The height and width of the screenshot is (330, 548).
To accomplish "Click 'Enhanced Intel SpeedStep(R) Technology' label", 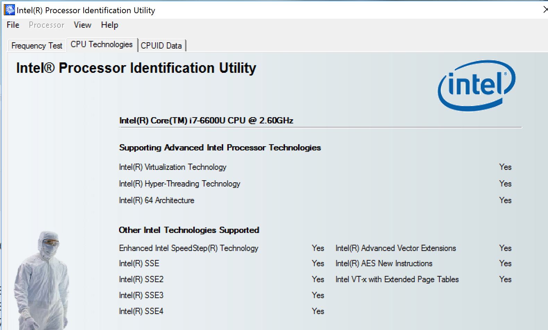I will (x=188, y=248).
